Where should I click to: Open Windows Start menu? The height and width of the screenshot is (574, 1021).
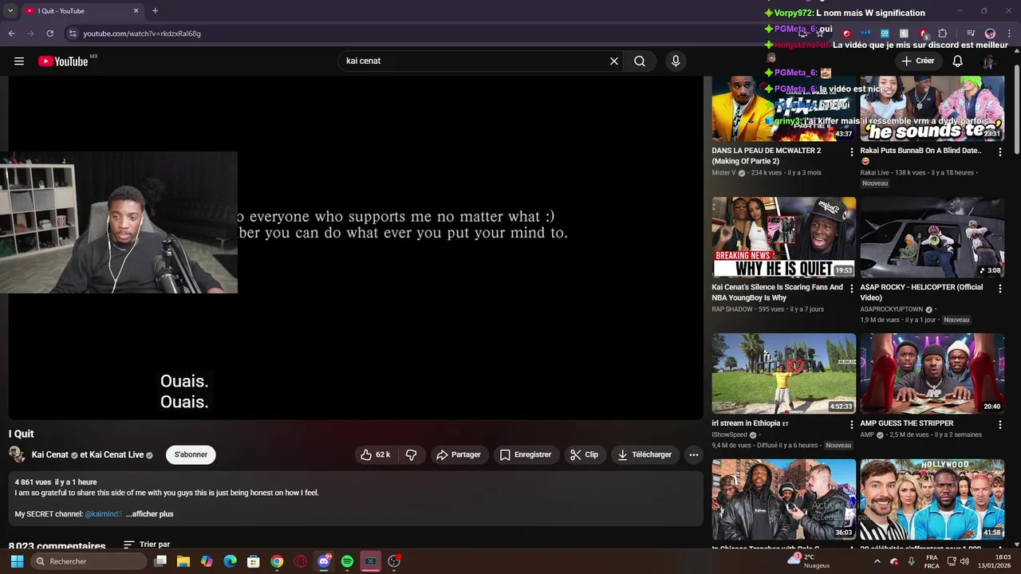tap(17, 561)
